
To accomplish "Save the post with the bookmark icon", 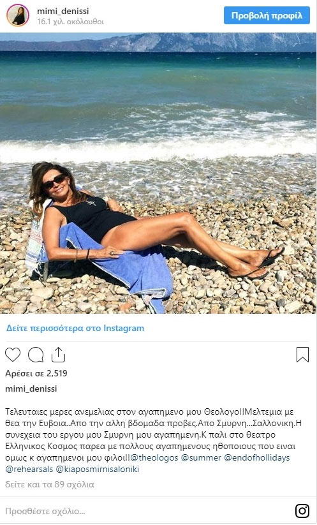I will click(x=302, y=355).
